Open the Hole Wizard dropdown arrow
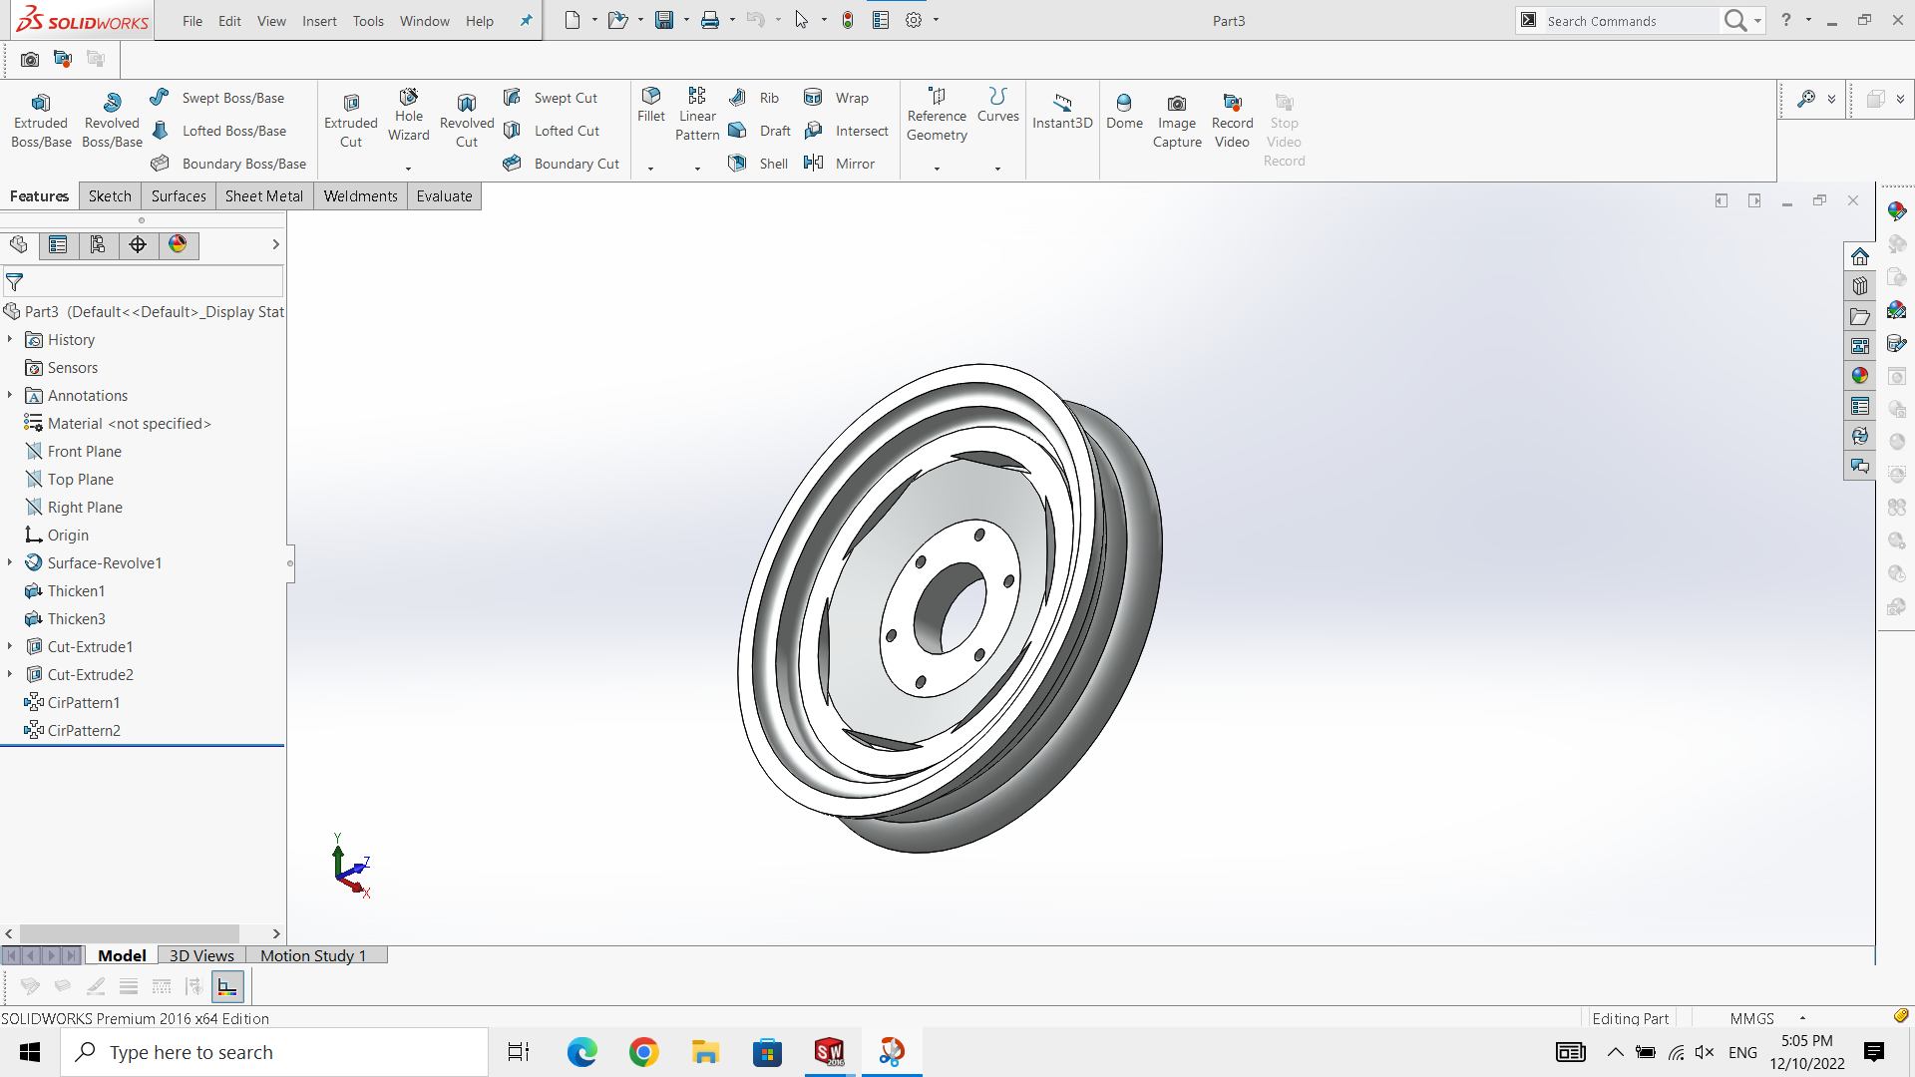 pos(408,169)
